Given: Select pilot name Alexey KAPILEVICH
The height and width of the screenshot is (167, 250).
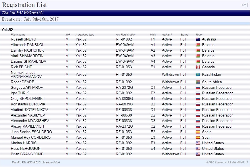Looking at the screenshot, I should pyautogui.click(x=27, y=126).
